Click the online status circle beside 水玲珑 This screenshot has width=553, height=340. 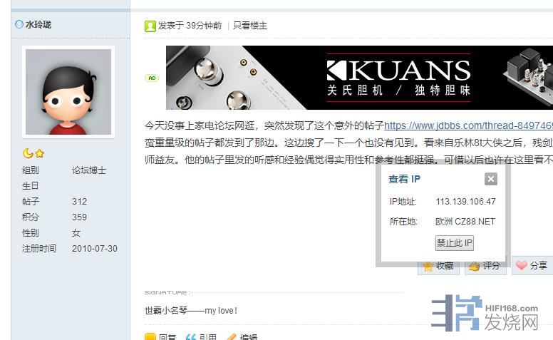tap(19, 24)
